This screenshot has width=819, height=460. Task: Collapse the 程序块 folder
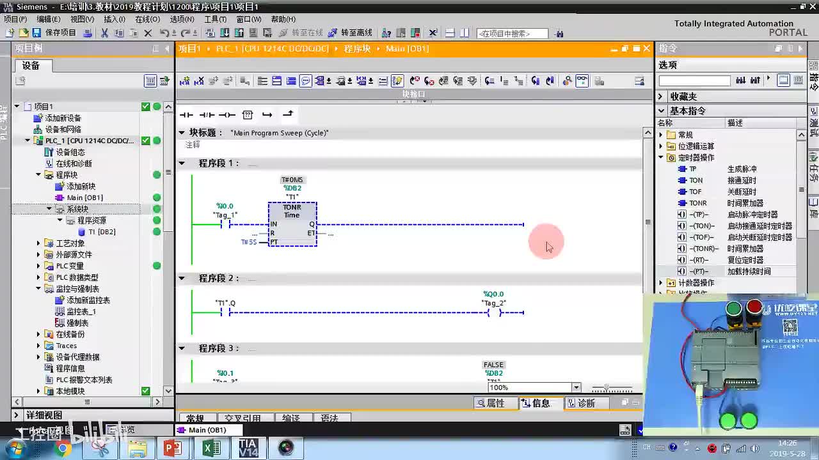click(x=38, y=175)
